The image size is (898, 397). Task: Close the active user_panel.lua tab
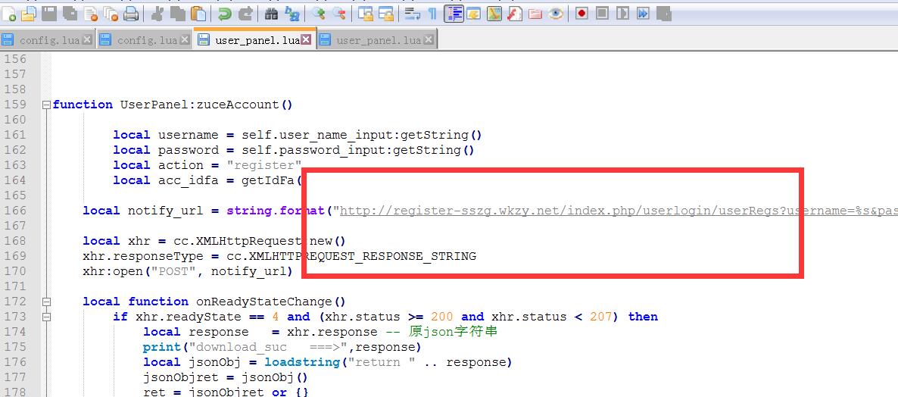point(307,39)
